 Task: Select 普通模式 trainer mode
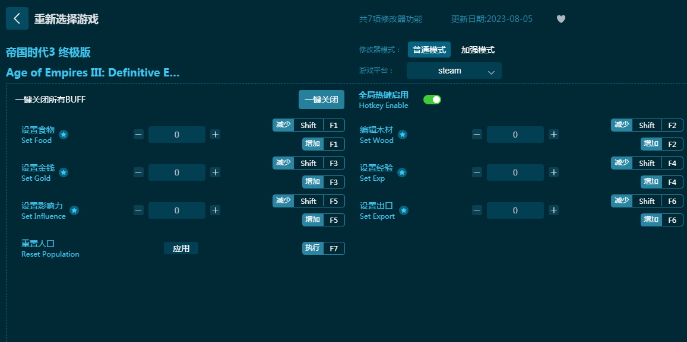click(x=429, y=50)
